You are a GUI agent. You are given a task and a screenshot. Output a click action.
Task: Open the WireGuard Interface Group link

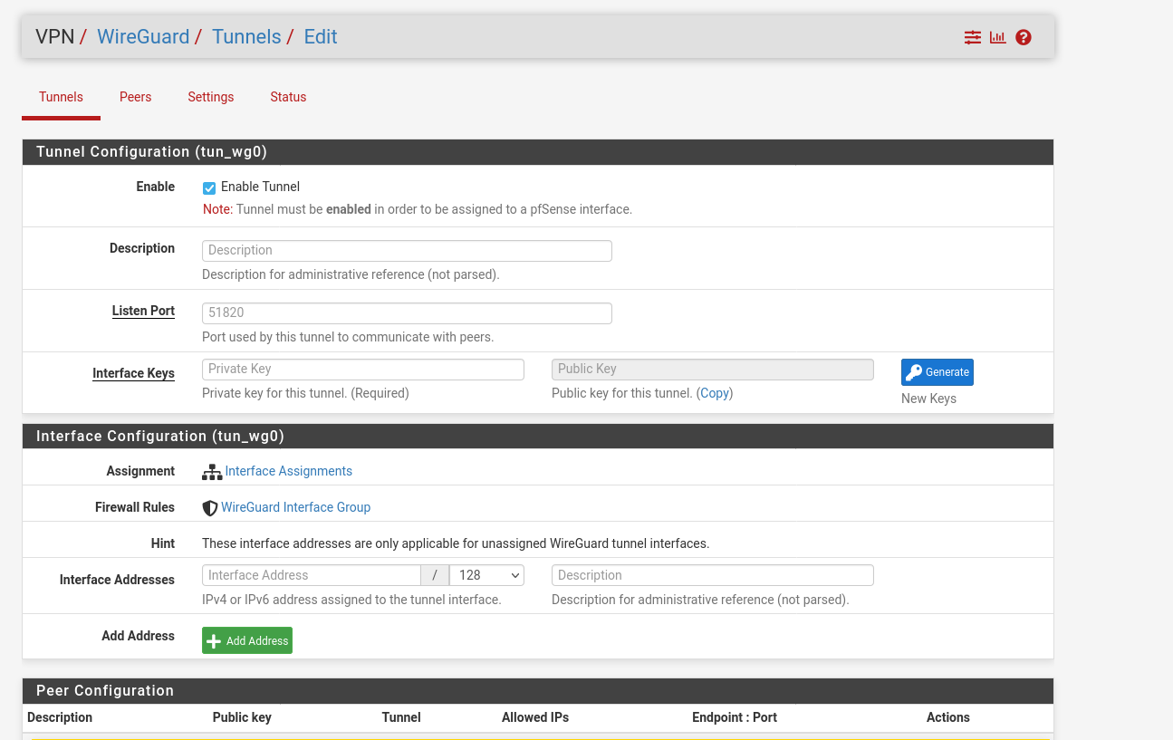295,507
